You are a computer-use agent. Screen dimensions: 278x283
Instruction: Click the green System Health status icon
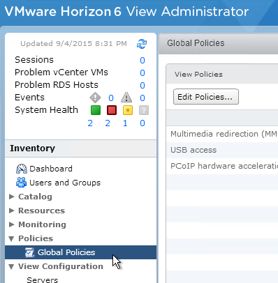pos(96,110)
